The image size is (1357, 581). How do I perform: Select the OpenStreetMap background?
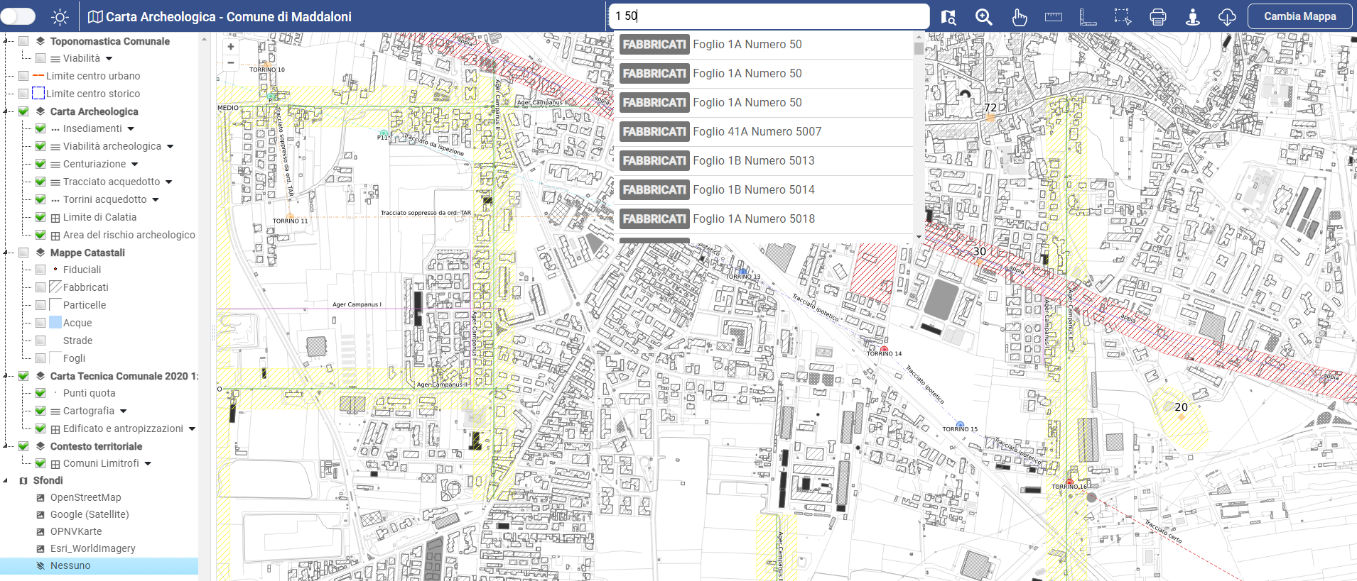tap(85, 497)
